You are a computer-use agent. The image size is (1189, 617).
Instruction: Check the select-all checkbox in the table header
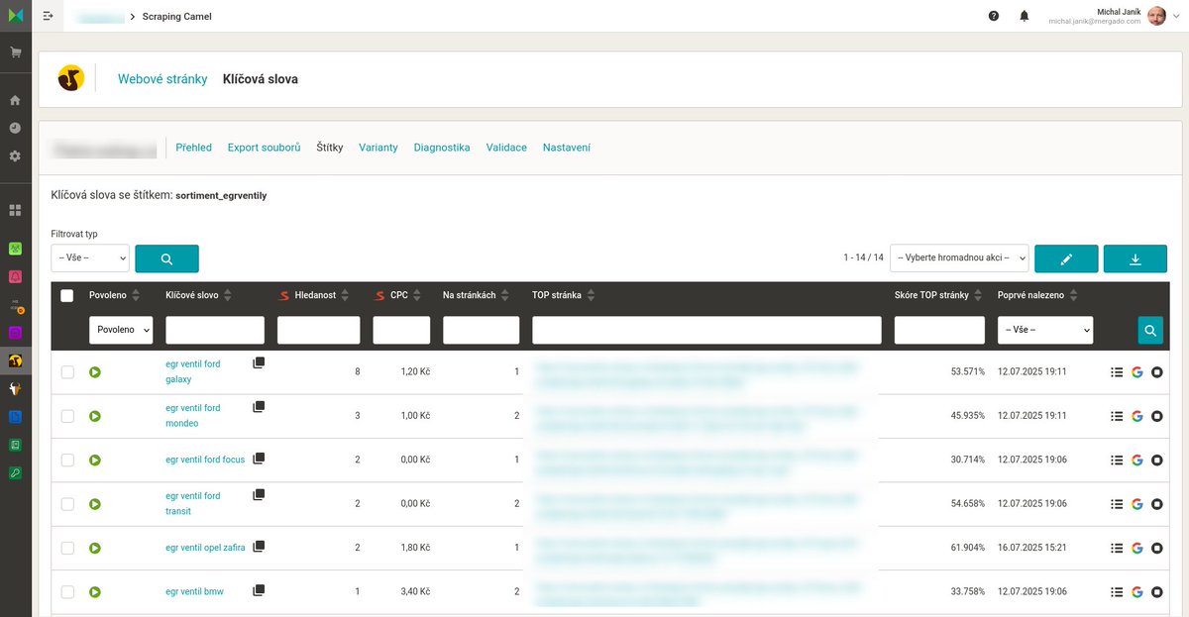pyautogui.click(x=67, y=294)
